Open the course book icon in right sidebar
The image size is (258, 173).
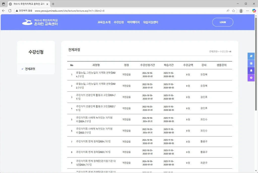tap(251, 56)
